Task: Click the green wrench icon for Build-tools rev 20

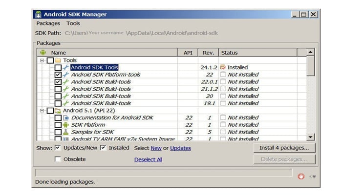Action: [66, 96]
